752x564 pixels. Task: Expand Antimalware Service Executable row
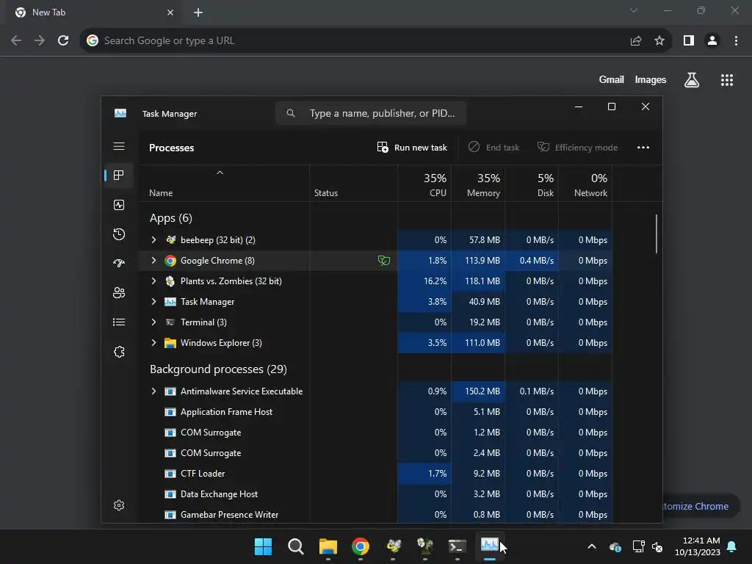point(153,391)
